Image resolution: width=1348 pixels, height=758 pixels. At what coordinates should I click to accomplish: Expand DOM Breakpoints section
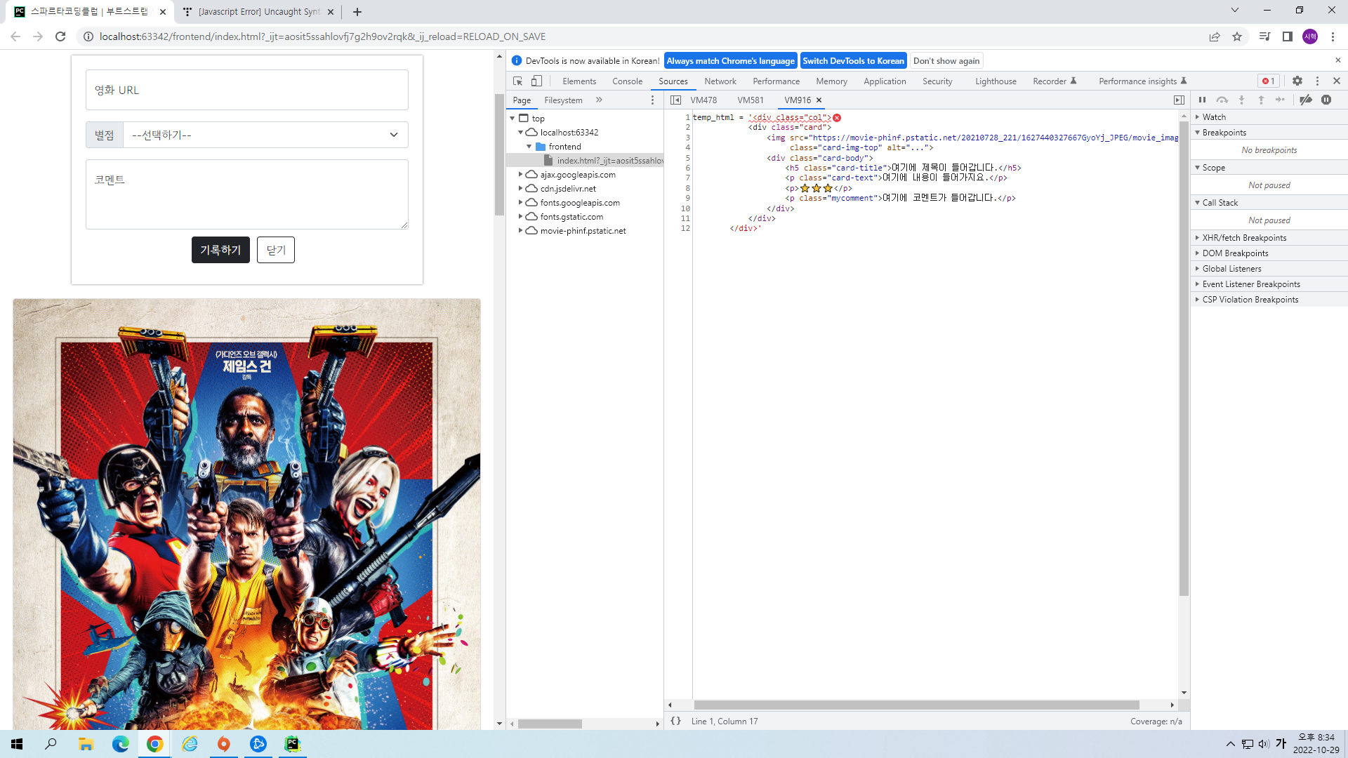pos(1269,253)
